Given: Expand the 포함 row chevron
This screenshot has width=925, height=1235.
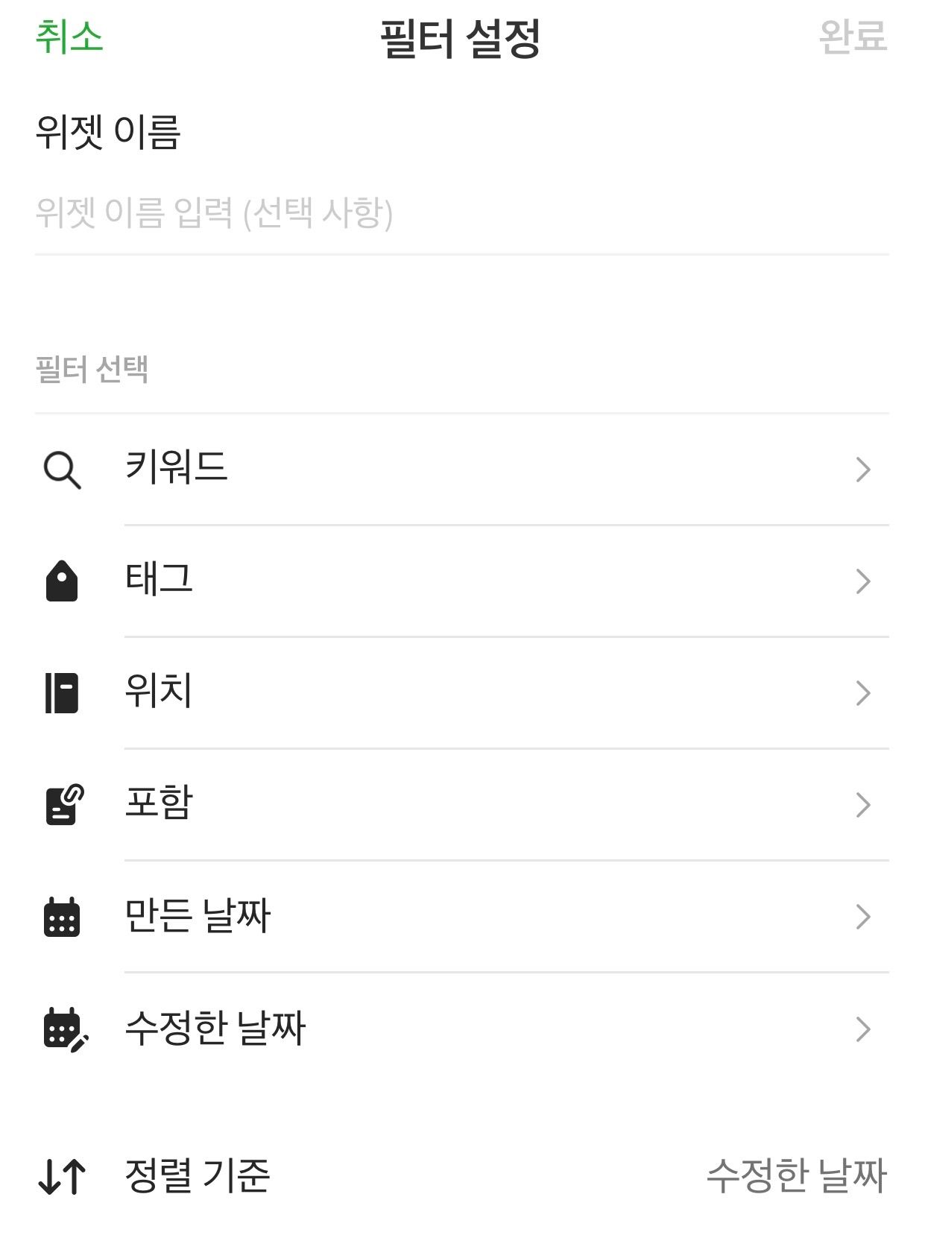Looking at the screenshot, I should pos(863,805).
